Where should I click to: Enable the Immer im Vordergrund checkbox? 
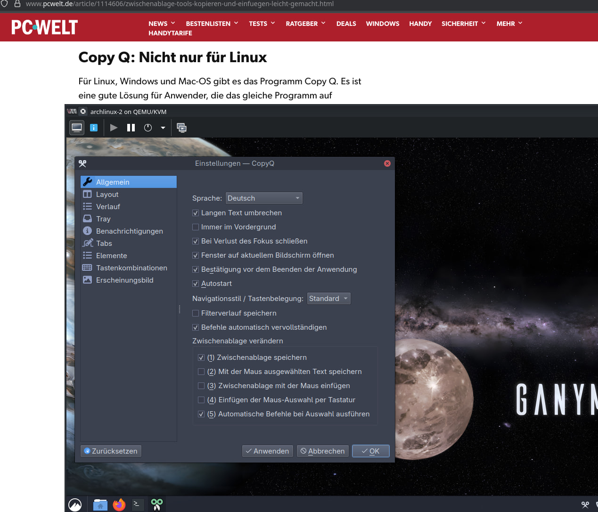[x=196, y=227]
